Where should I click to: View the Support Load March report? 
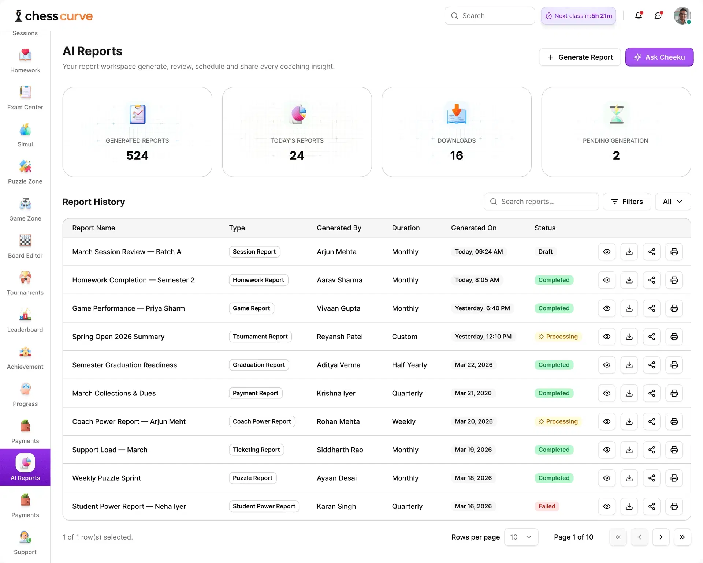pyautogui.click(x=607, y=450)
